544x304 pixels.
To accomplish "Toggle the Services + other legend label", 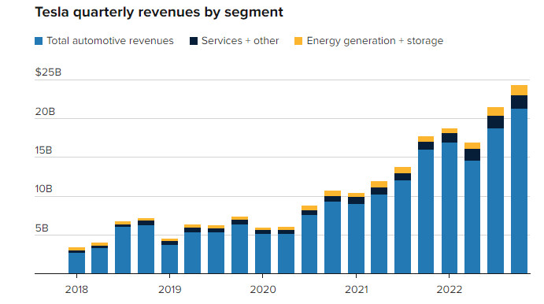I will click(240, 41).
